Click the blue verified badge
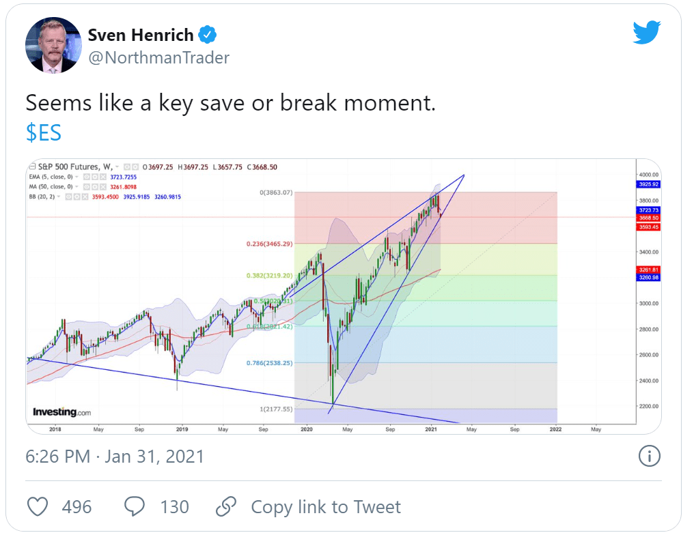Image resolution: width=694 pixels, height=535 pixels. 208,35
